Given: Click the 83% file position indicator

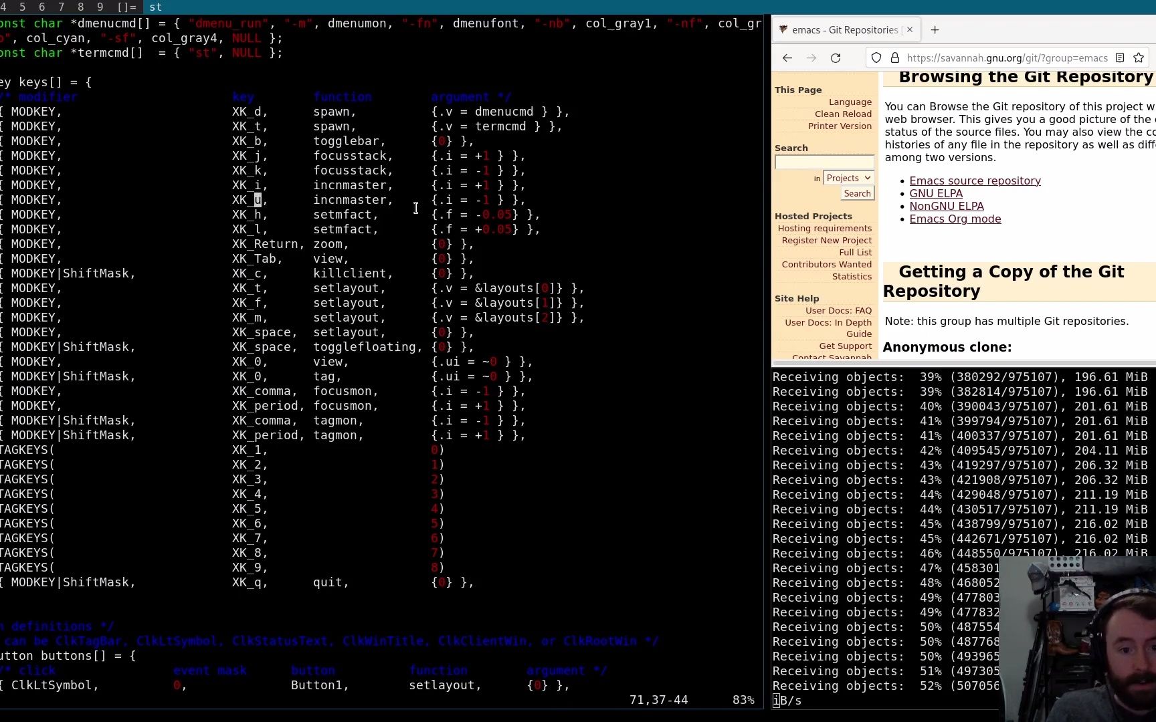Looking at the screenshot, I should [x=743, y=700].
